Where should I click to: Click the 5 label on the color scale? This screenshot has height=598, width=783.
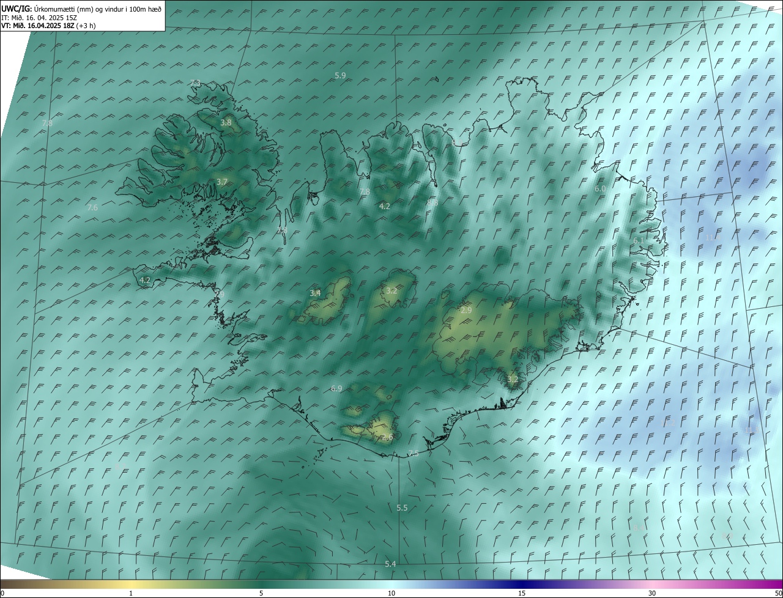pyautogui.click(x=261, y=594)
